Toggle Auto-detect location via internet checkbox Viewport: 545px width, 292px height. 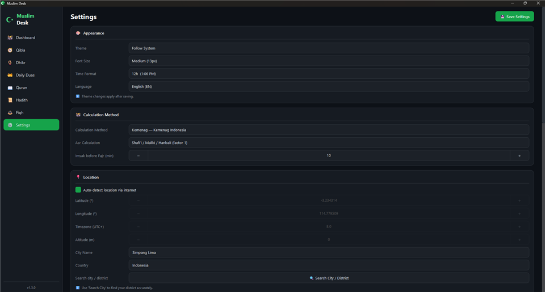78,190
